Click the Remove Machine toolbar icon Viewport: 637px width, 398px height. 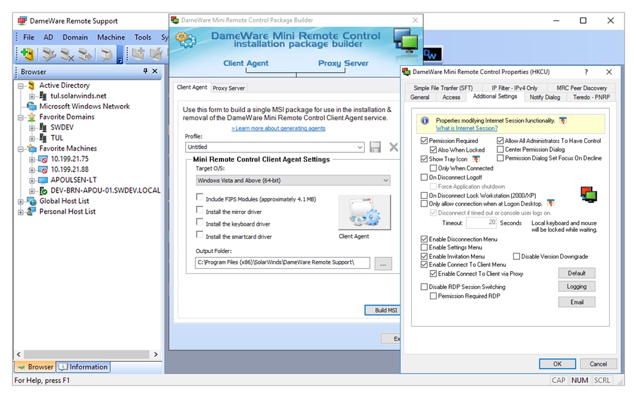[67, 54]
